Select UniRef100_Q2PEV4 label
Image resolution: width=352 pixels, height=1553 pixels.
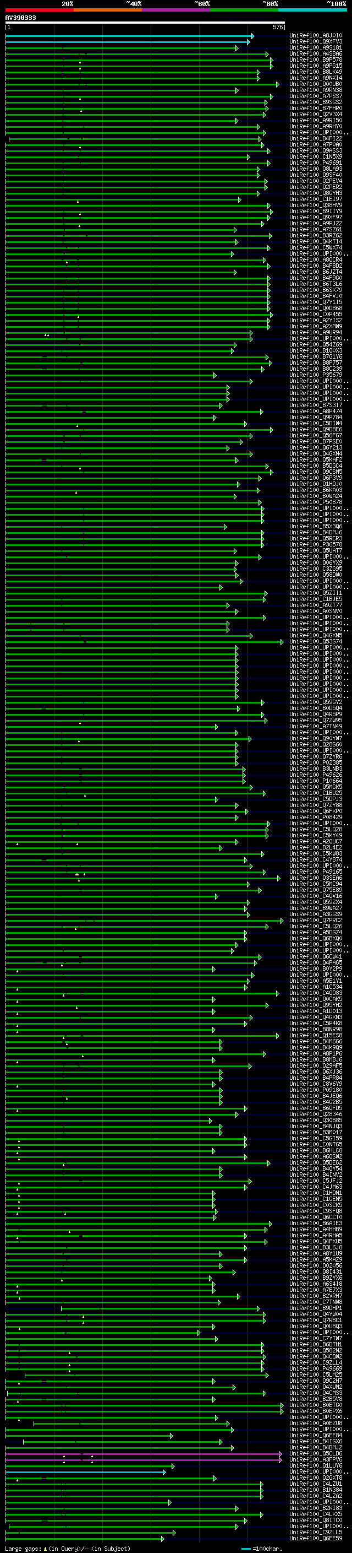point(316,181)
